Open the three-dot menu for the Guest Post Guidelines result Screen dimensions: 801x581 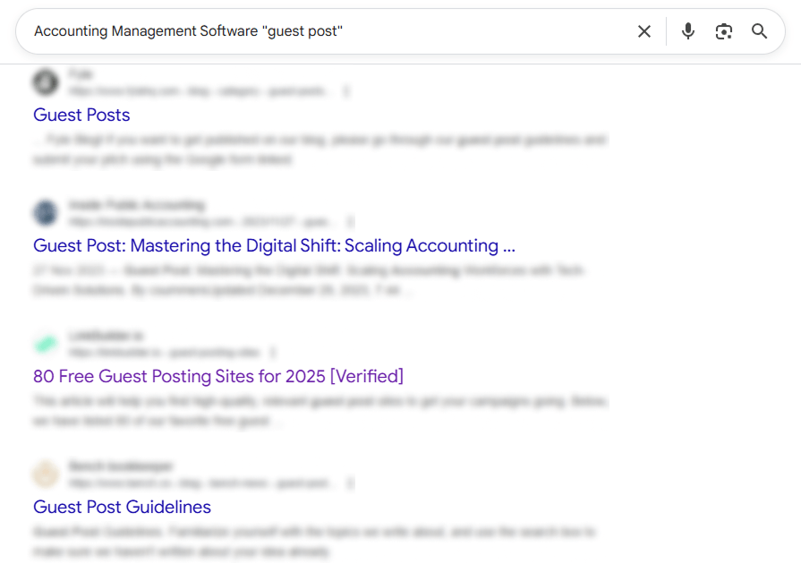point(350,483)
